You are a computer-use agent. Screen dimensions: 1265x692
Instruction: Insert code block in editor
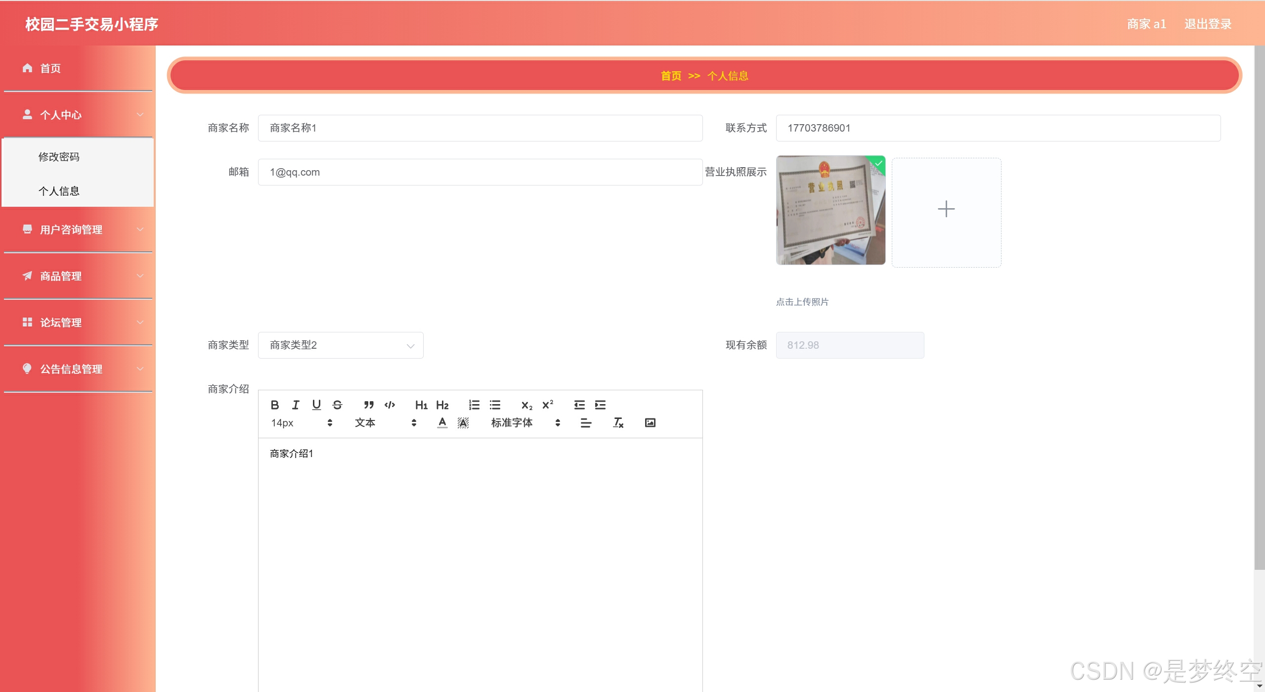click(390, 405)
